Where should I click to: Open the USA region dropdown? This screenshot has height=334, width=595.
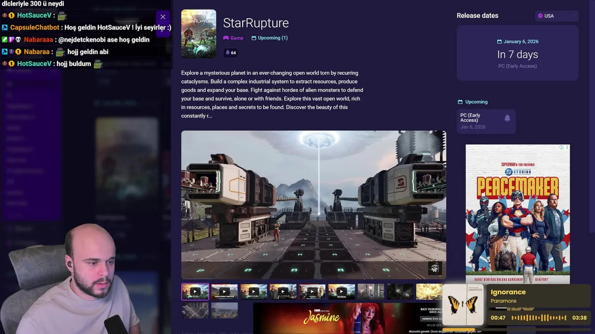(556, 16)
